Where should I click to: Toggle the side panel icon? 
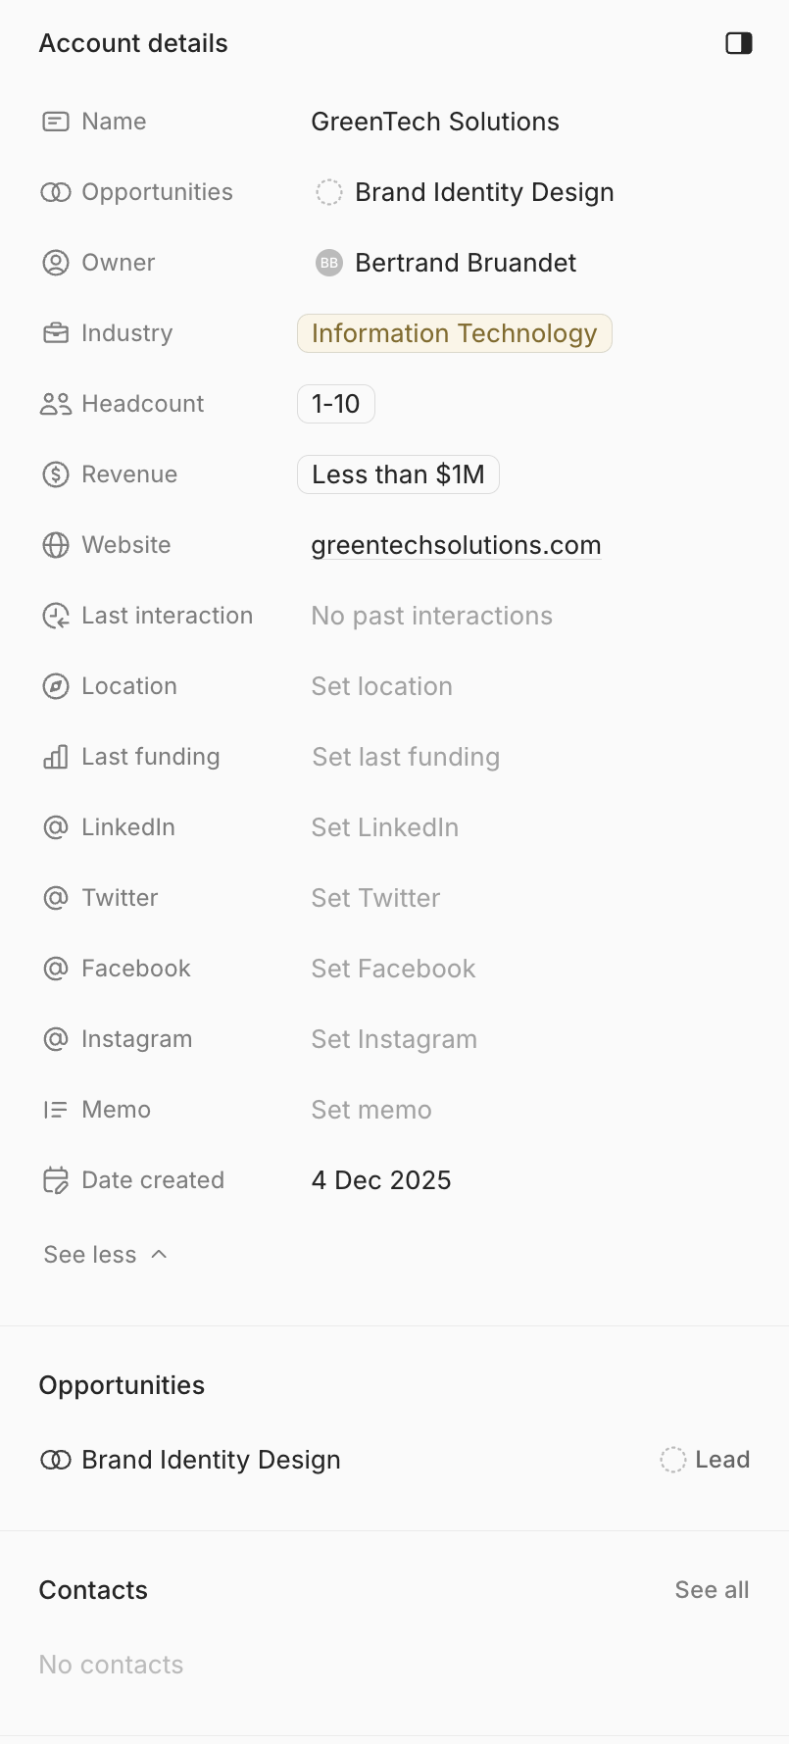739,43
